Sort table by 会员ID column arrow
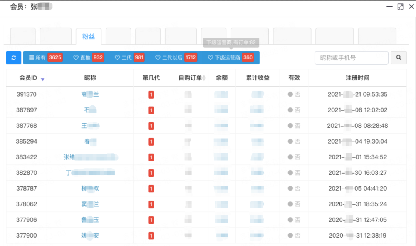 pyautogui.click(x=43, y=79)
